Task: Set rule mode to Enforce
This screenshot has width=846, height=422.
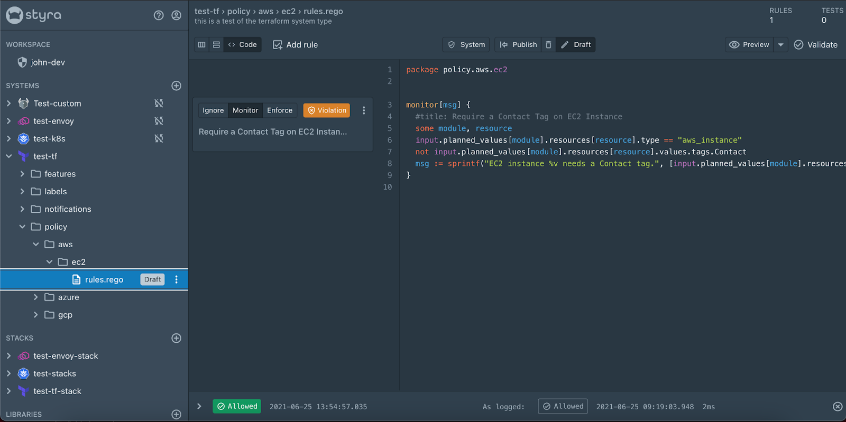Action: [280, 110]
